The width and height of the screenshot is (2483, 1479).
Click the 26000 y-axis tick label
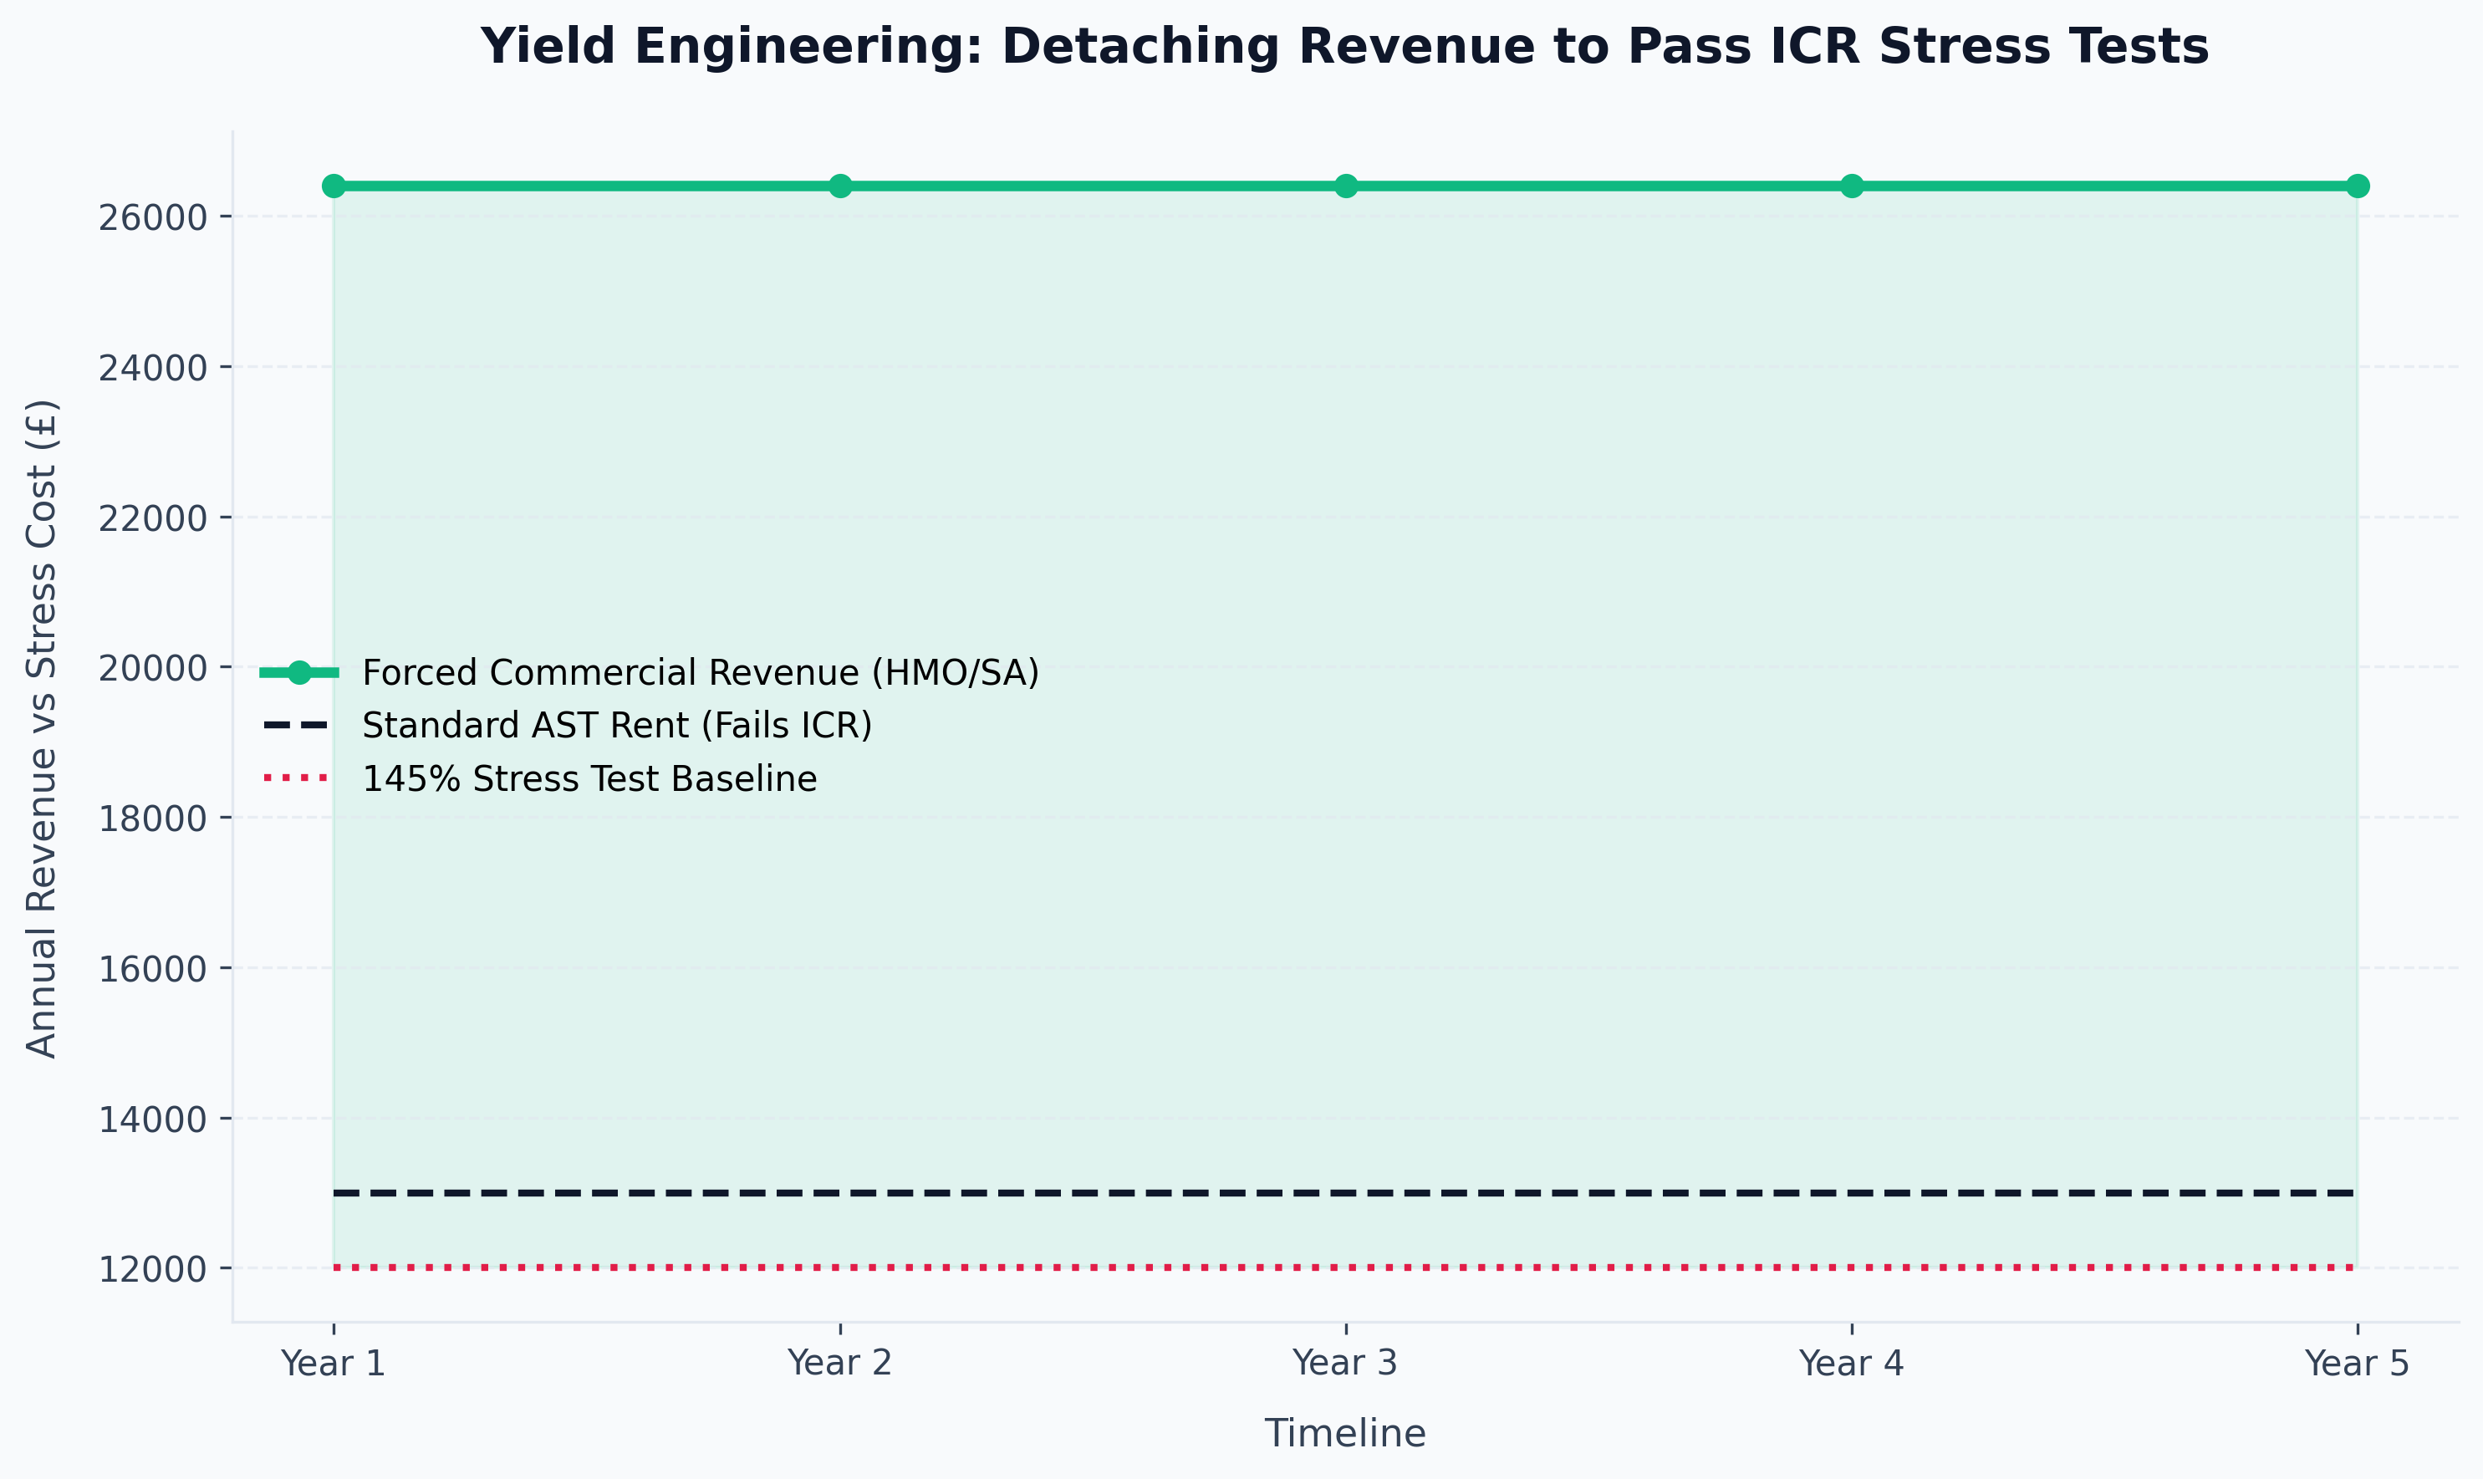pos(152,218)
